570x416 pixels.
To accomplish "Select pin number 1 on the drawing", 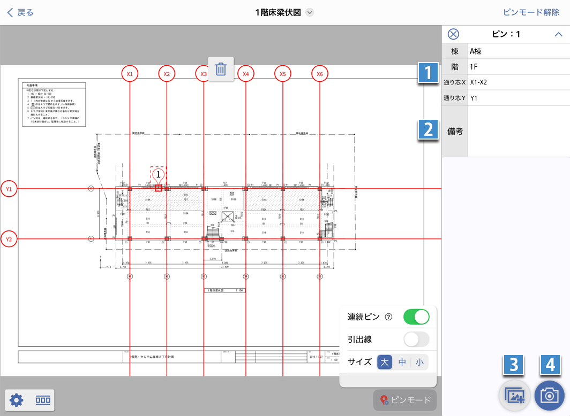I will tap(158, 174).
